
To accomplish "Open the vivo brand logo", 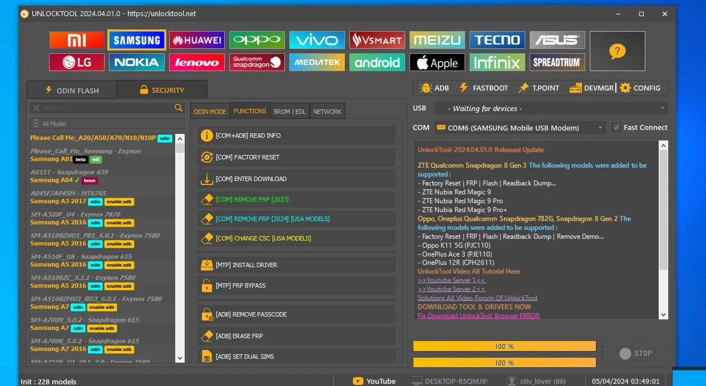I will pos(317,40).
